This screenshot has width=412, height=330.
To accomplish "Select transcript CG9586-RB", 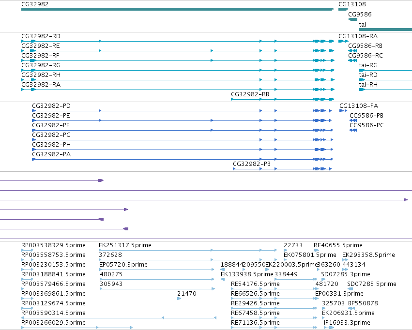I will (x=365, y=46).
